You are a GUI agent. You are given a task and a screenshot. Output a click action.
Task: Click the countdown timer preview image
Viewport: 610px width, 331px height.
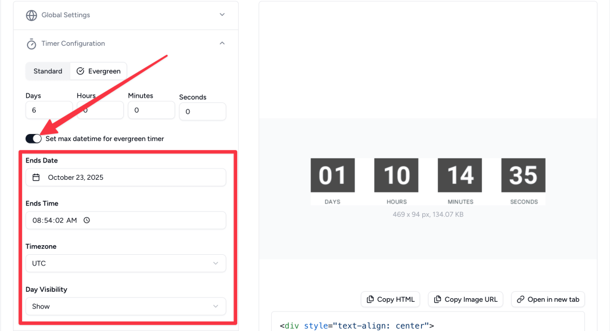(428, 181)
